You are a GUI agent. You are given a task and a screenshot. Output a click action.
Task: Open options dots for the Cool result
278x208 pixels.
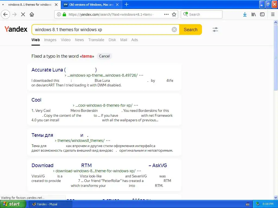click(136, 105)
